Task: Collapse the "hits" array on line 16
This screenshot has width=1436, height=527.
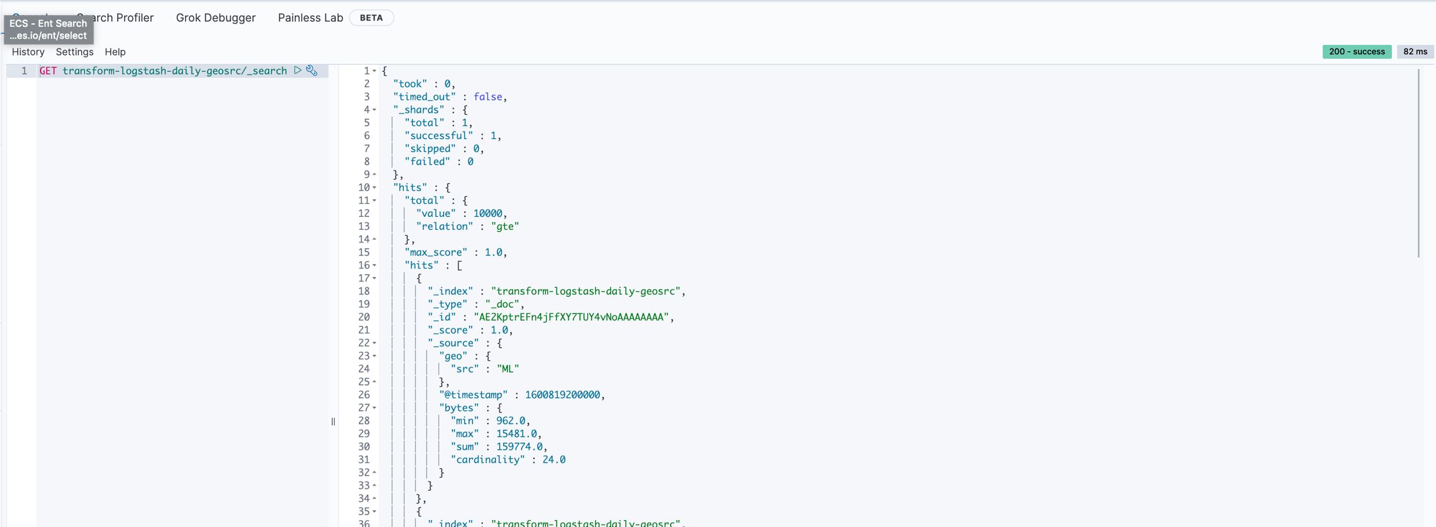Action: (375, 265)
